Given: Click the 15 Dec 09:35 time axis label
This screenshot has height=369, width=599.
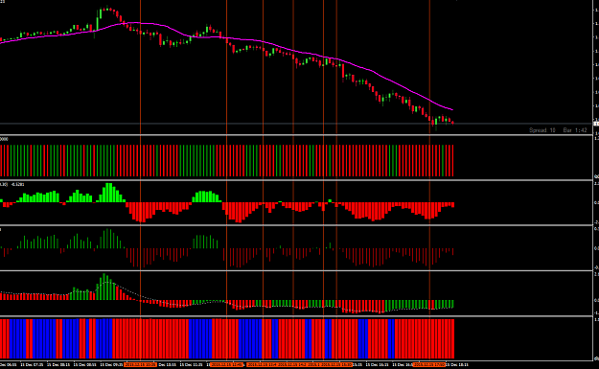Looking at the screenshot, I should 111,365.
